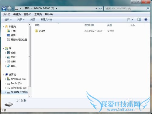Select the 音乐 note icon

(8, 66)
